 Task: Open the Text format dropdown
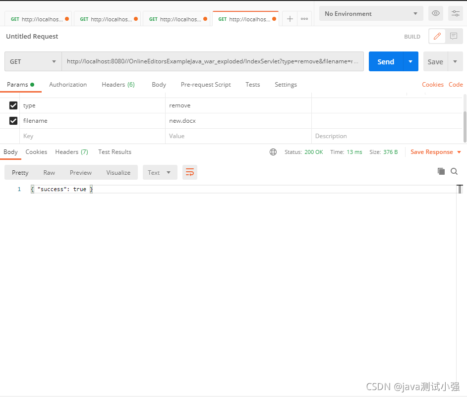(x=160, y=172)
